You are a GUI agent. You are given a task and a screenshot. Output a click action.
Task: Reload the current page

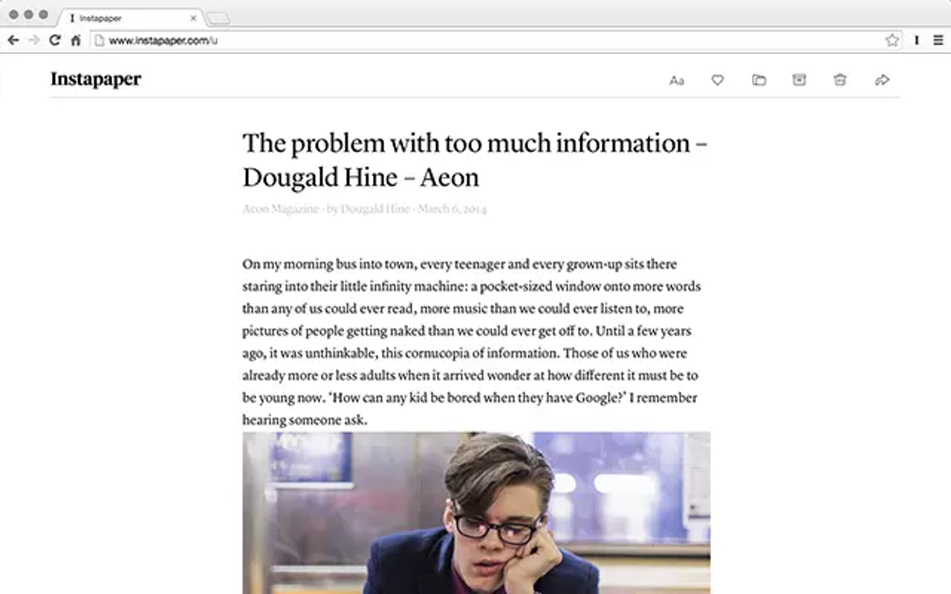(54, 40)
